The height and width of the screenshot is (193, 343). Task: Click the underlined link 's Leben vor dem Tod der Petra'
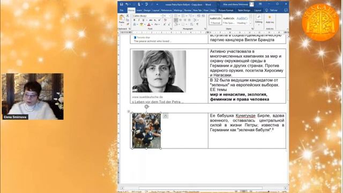(x=158, y=102)
